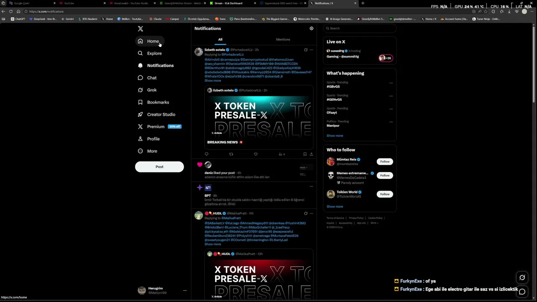Follow Mümtaz Reis
Image resolution: width=537 pixels, height=302 pixels.
click(x=385, y=161)
